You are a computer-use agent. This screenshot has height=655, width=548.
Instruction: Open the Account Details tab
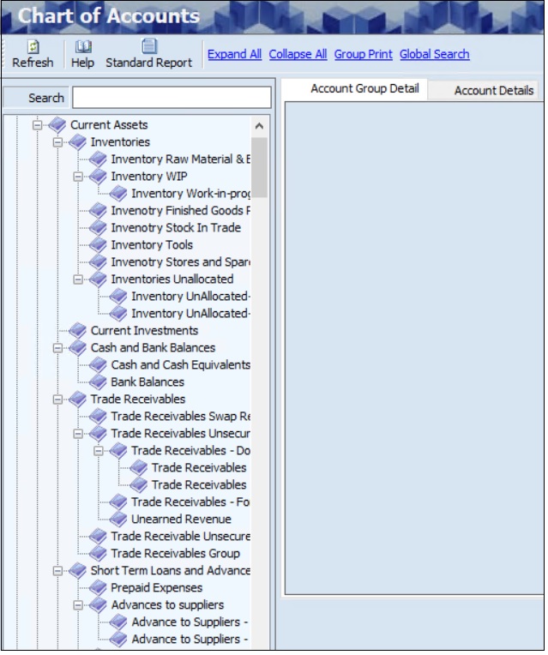494,90
